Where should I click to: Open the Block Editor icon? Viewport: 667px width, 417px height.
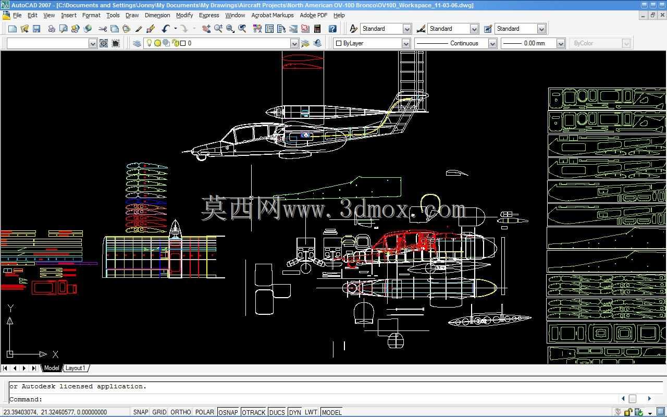click(151, 29)
